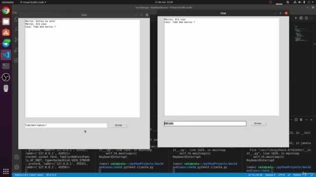Screen dimensions: 316x177
Task: Select Python 3.8.5 venv interpreter in status bar
Action: (29, 175)
